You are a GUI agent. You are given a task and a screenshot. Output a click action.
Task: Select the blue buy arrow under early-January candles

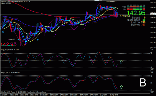[x=3, y=32]
